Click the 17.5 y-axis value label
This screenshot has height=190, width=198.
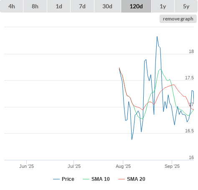[189, 78]
